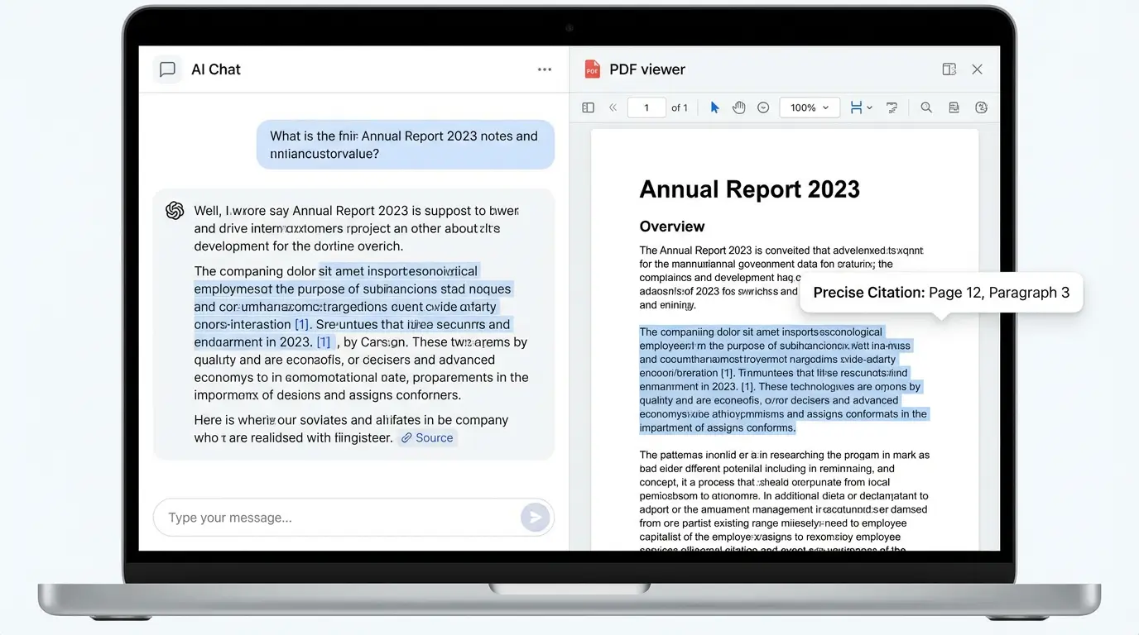Click the AI Chat speech bubble icon
The height and width of the screenshot is (635, 1139).
[x=167, y=69]
